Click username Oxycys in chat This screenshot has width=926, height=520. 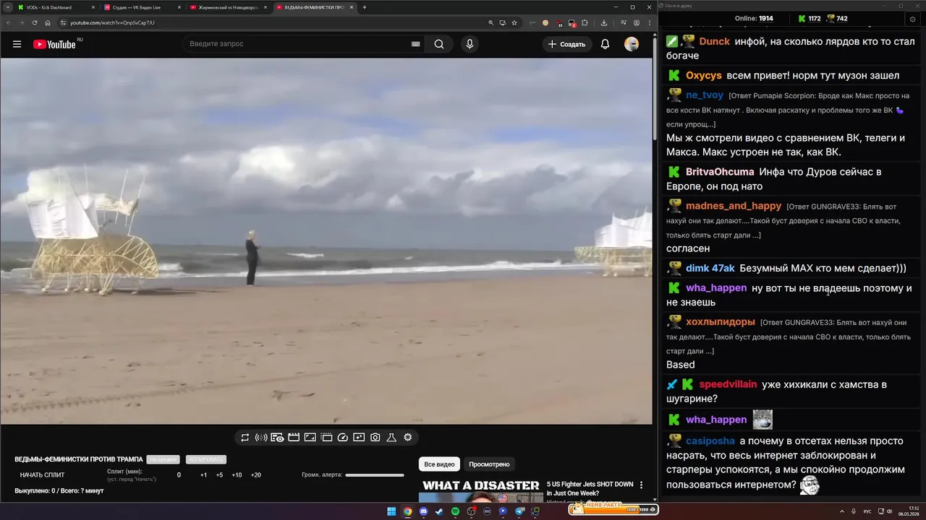[704, 75]
